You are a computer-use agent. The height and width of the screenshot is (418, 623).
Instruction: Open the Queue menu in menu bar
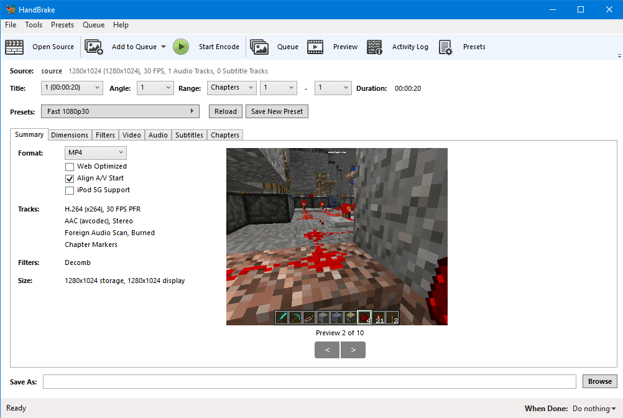coord(93,25)
